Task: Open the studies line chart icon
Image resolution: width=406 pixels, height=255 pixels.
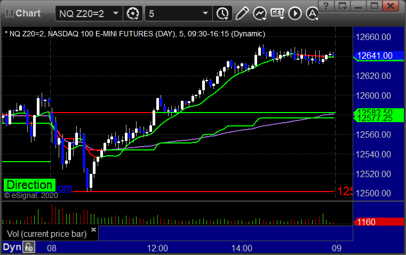Action: pos(260,13)
